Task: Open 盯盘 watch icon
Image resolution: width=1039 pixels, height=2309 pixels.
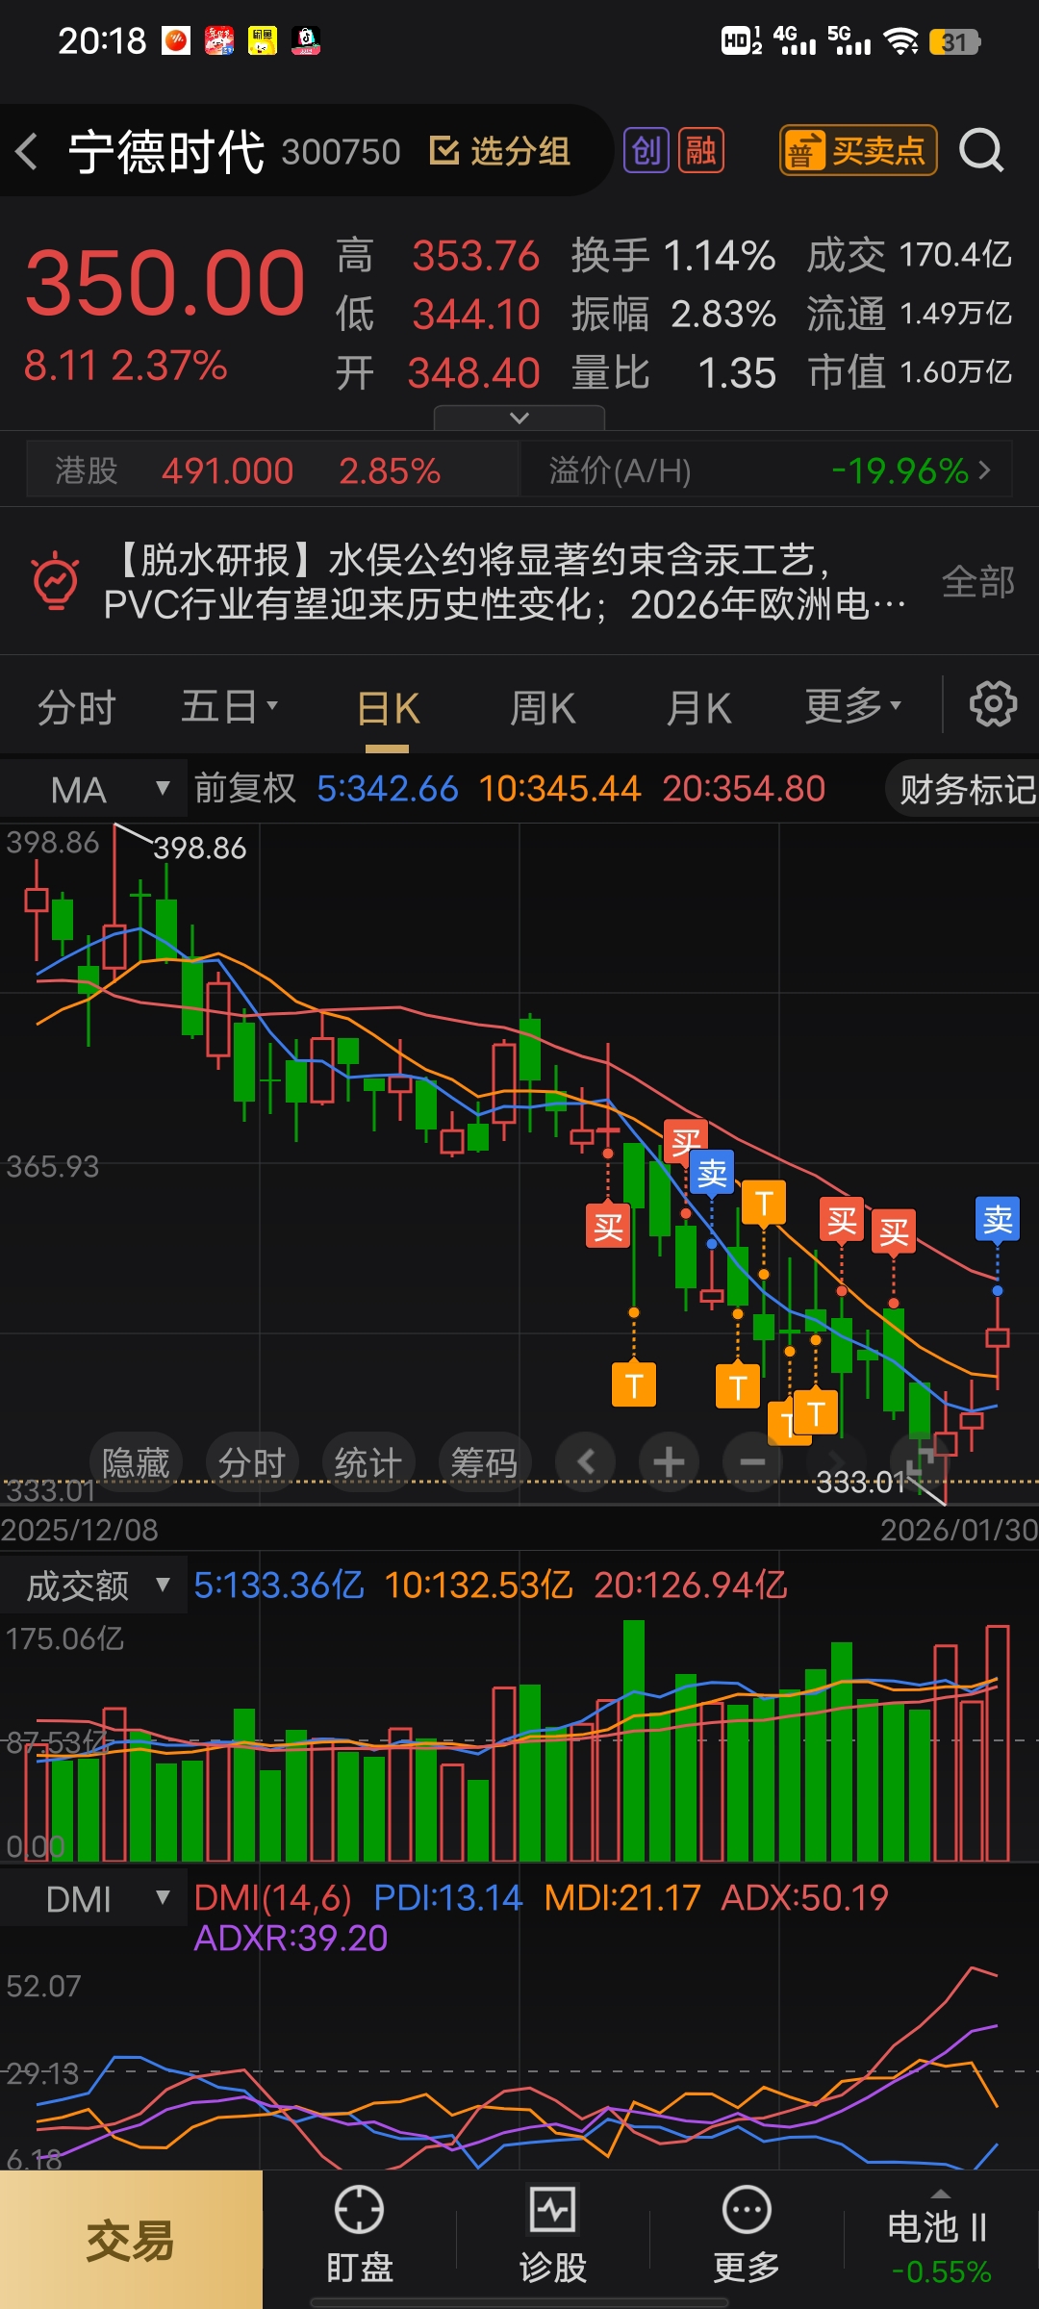Action: pos(359,2236)
